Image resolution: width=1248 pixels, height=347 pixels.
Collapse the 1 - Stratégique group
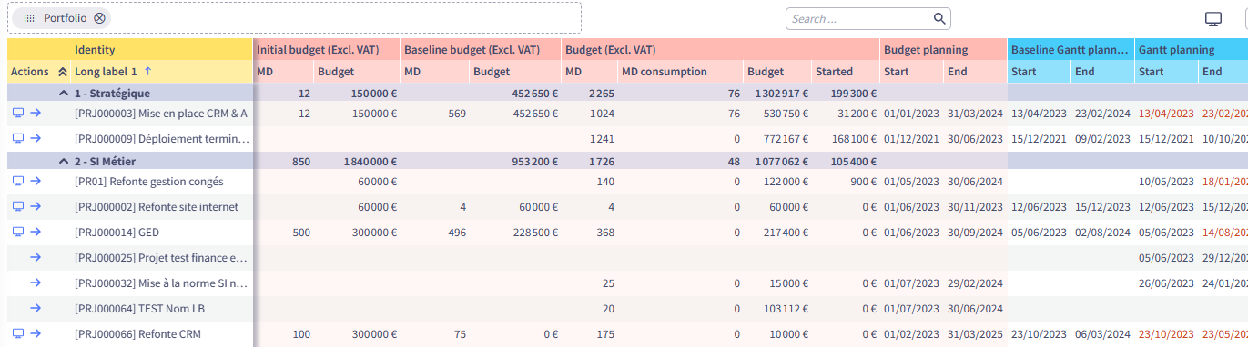63,93
